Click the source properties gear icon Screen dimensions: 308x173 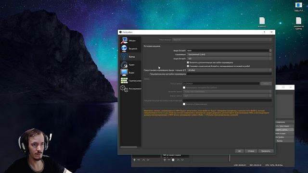[173, 160]
